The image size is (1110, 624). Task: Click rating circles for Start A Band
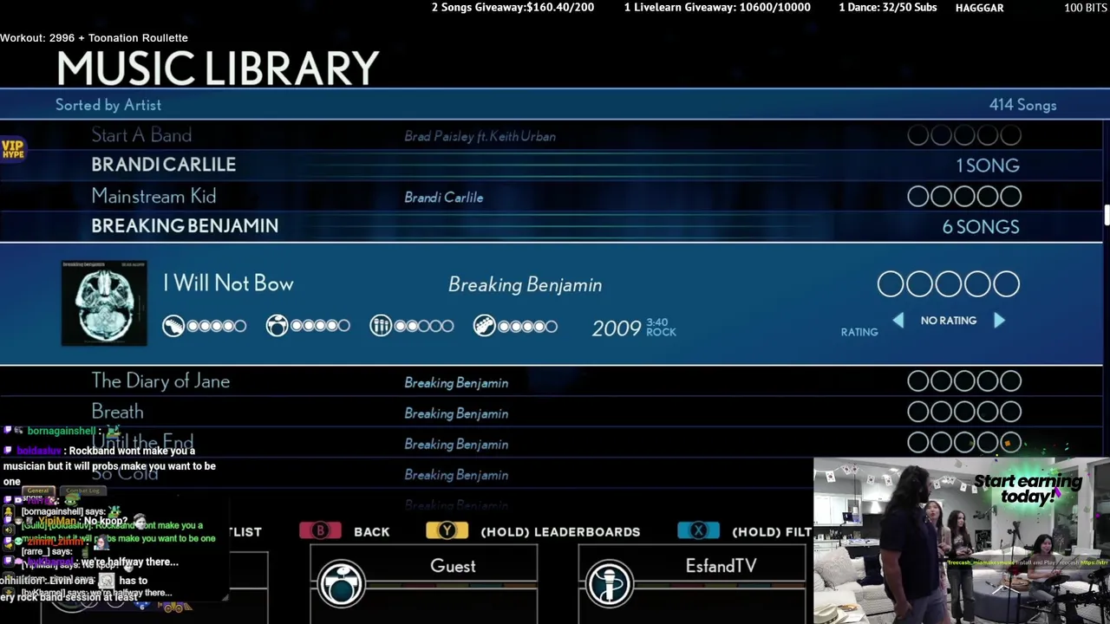click(x=964, y=135)
